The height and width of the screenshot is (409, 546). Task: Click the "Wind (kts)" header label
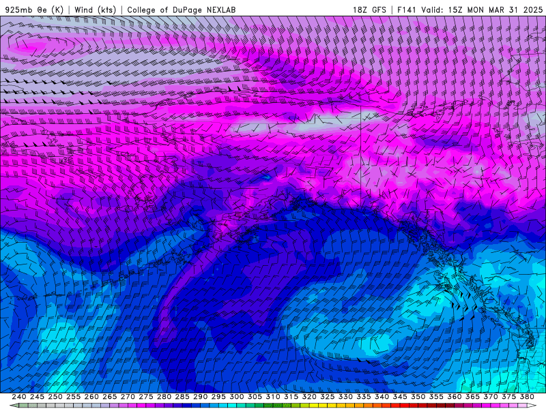tap(95, 10)
